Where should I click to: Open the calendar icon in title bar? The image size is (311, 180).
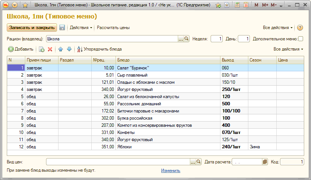246,5
